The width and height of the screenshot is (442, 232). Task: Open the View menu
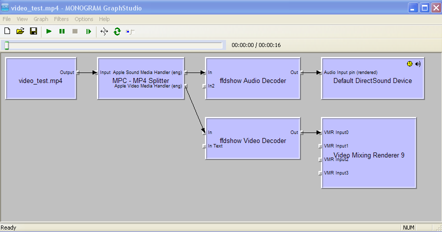[x=22, y=19]
